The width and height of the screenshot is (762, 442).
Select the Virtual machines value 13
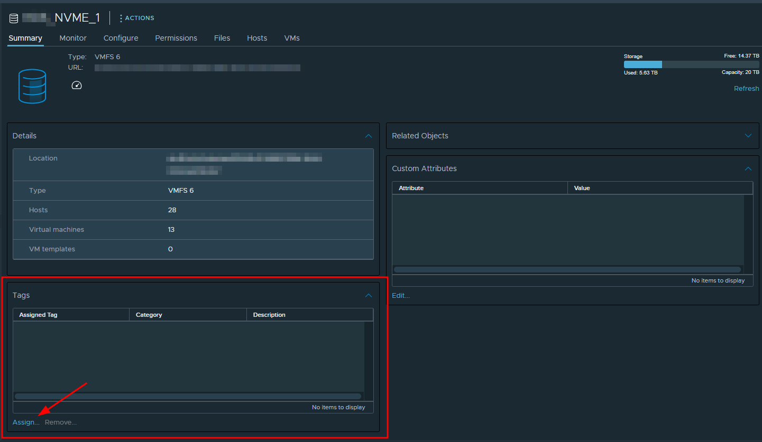(x=171, y=230)
